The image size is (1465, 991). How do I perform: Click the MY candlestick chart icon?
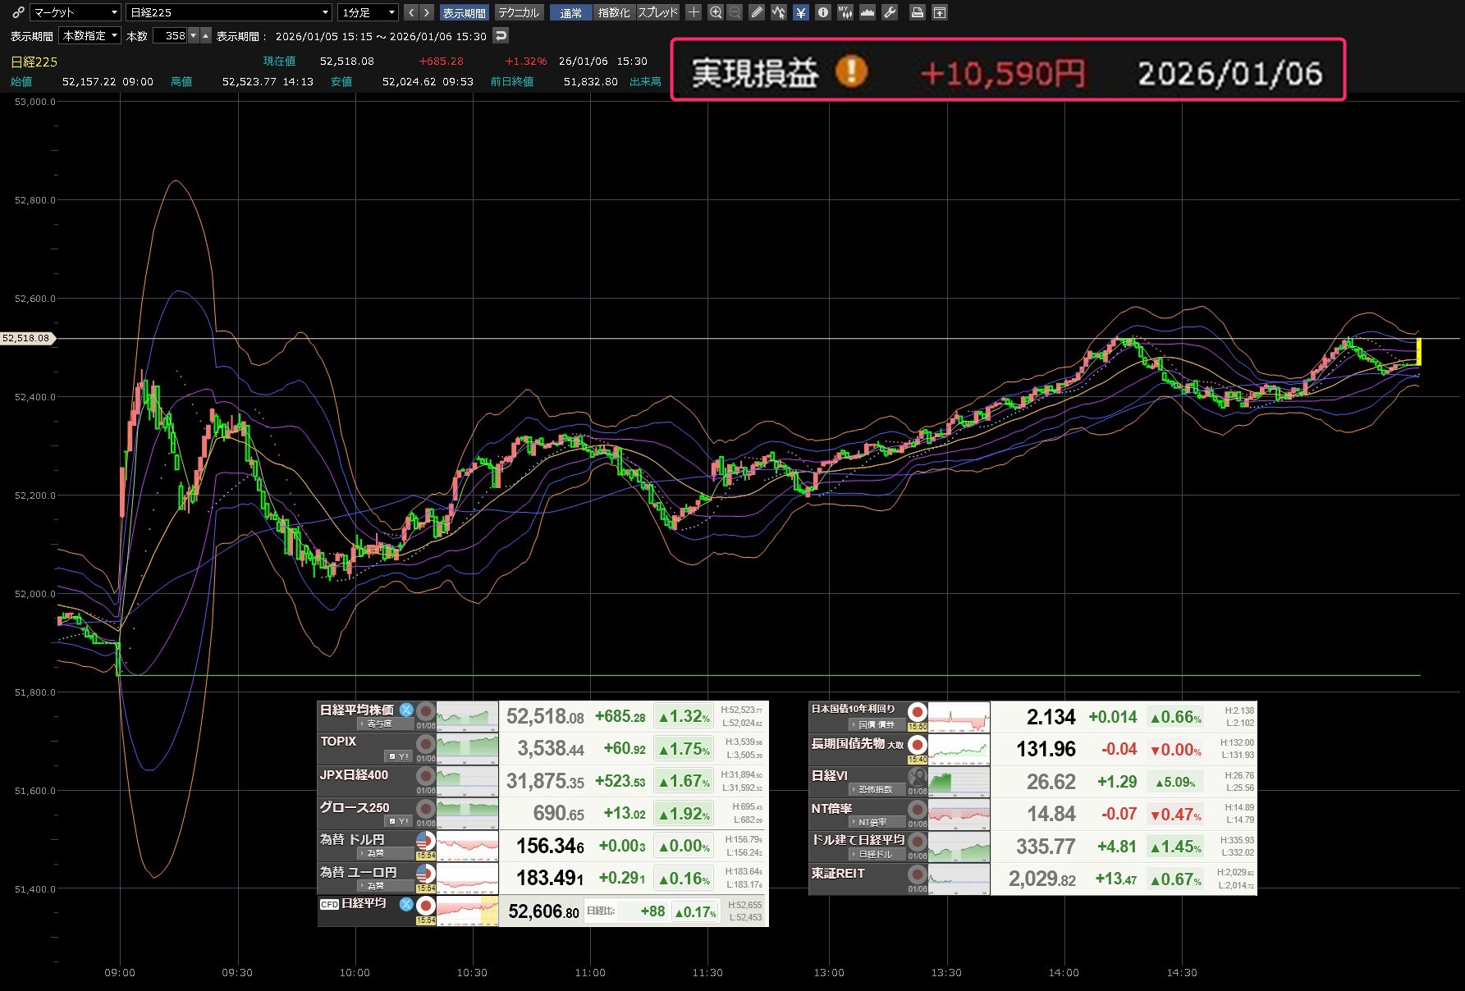point(845,12)
